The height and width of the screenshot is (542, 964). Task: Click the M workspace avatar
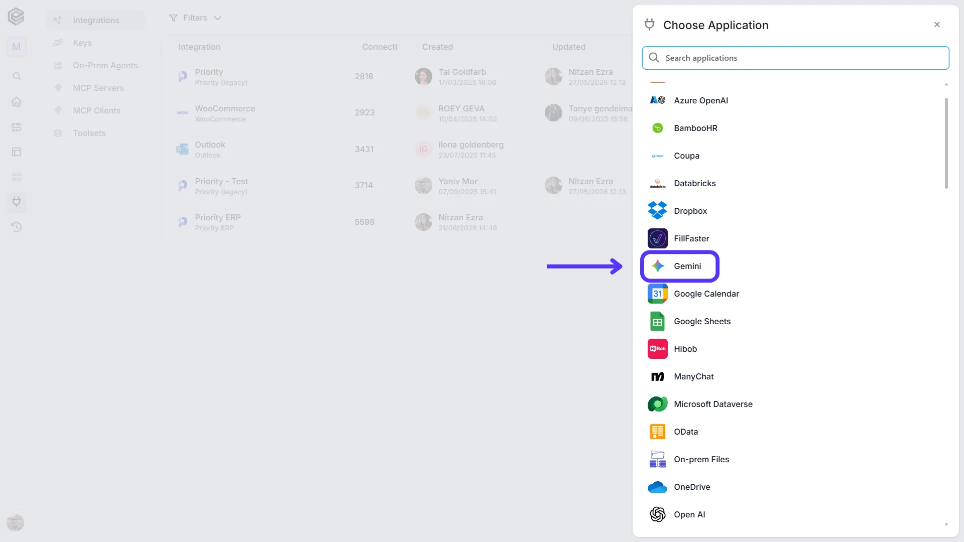pyautogui.click(x=17, y=47)
